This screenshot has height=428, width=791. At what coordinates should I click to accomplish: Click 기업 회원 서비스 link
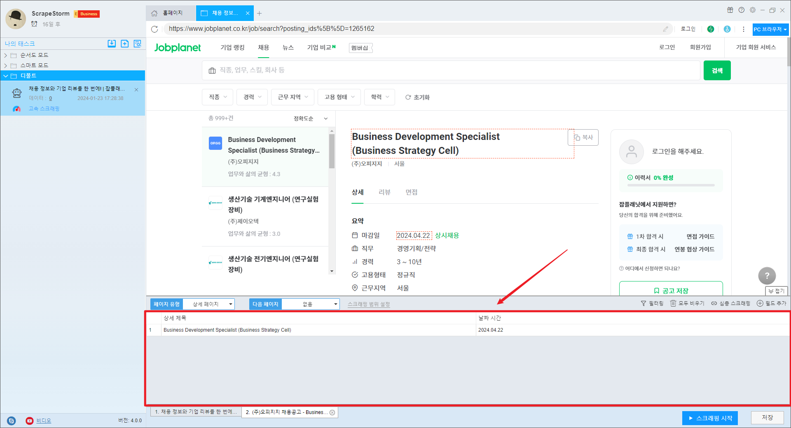tap(756, 47)
